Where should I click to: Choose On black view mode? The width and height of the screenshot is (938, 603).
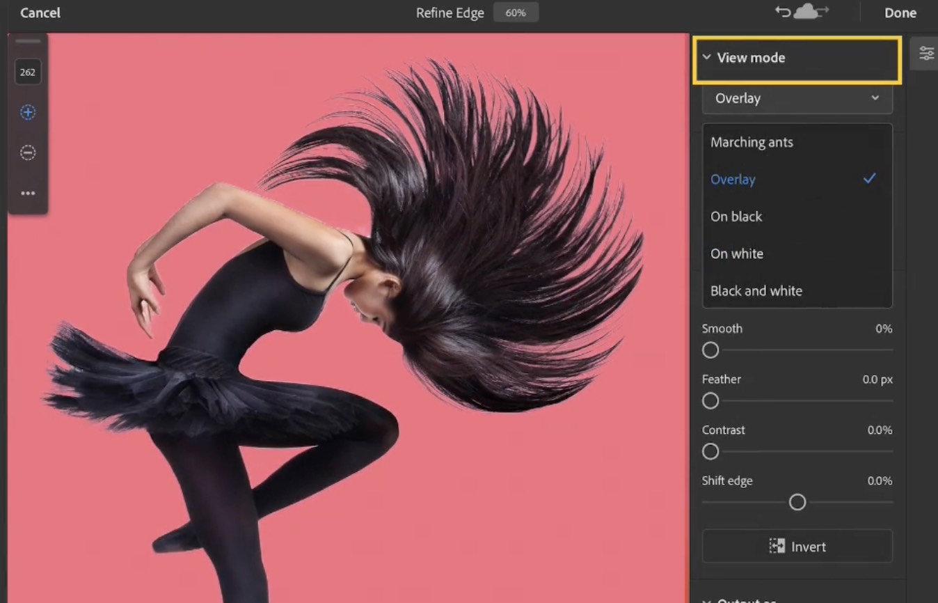tap(797, 217)
